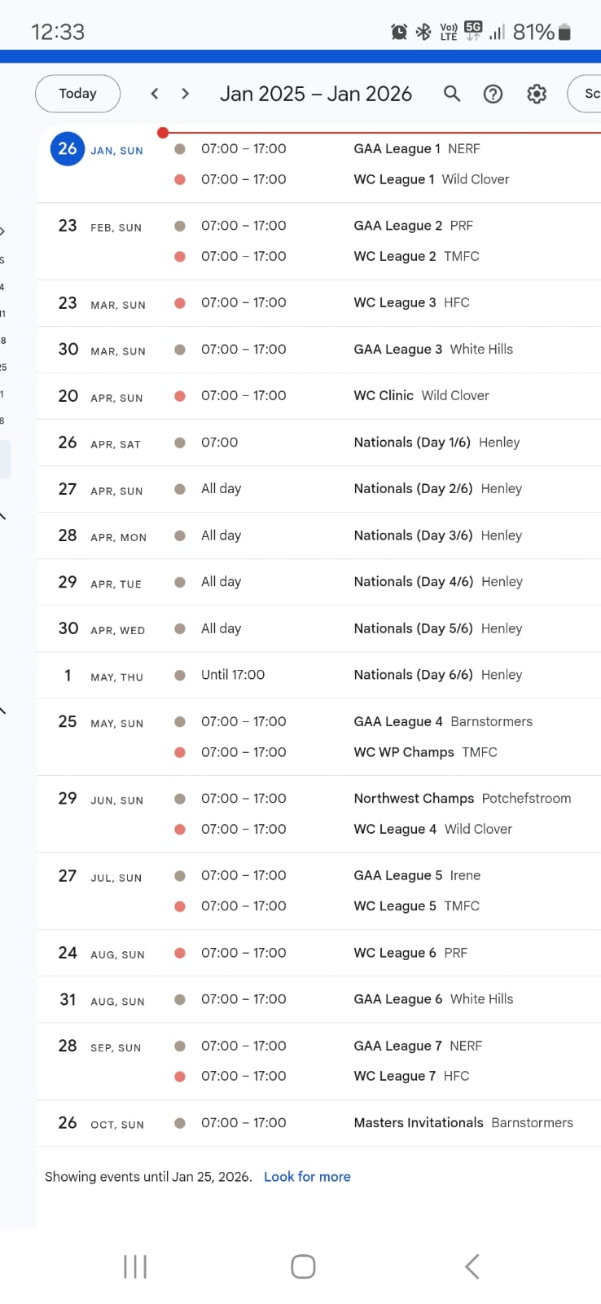This screenshot has height=1304, width=601.
Task: Open the WC Clinic Wild Clover event
Action: click(421, 395)
